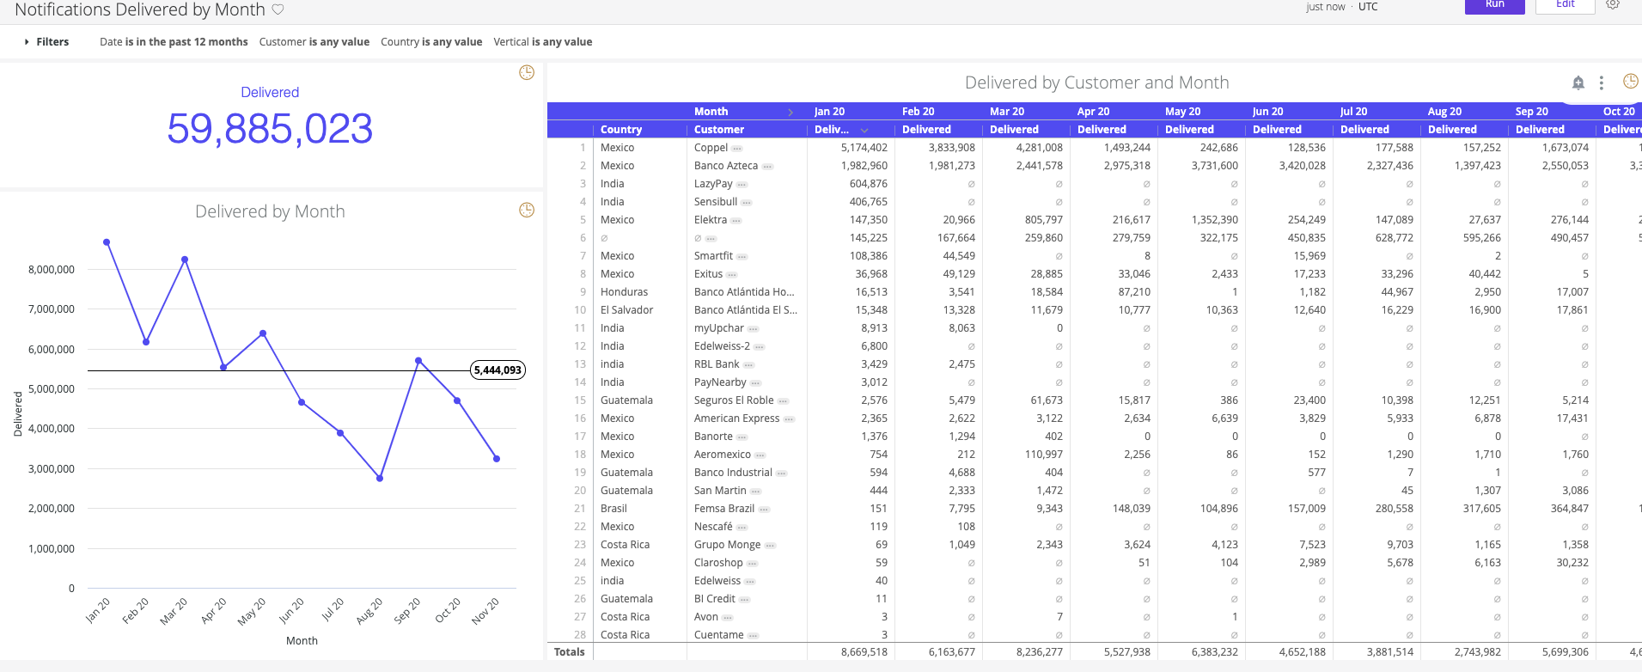Click Banco Azteca's Feb 20 value 1,981,273
The image size is (1642, 672).
(952, 166)
